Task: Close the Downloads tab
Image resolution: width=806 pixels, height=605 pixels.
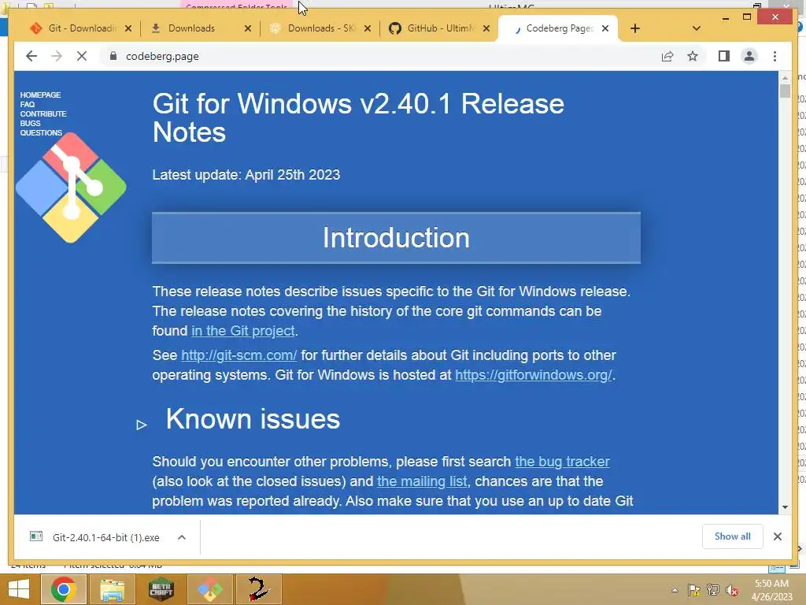Action: (x=248, y=29)
